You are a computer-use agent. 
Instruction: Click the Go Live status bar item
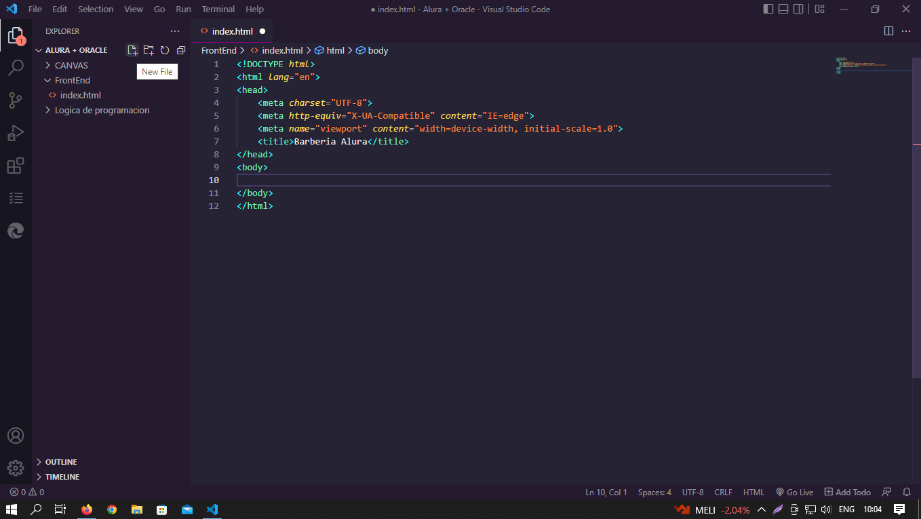795,492
